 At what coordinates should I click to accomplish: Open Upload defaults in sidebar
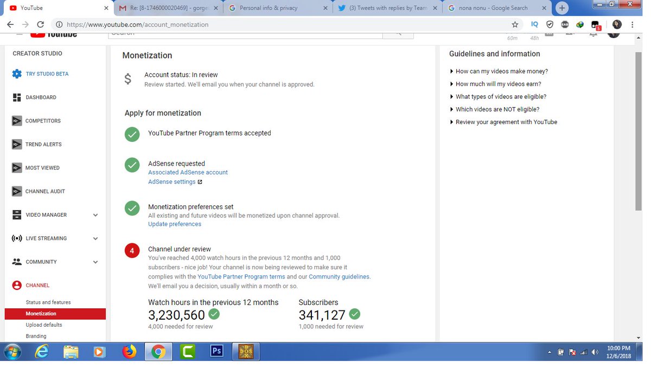coord(44,325)
